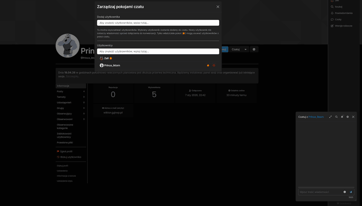362x206 pixels.
Task: Close the Prince_iktorn chat window
Action: (353, 117)
